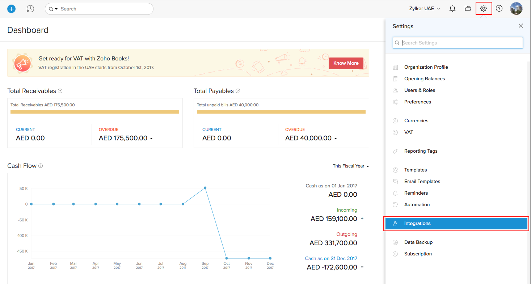Click the Know More button
Viewport: 531px width, 284px height.
pos(346,63)
